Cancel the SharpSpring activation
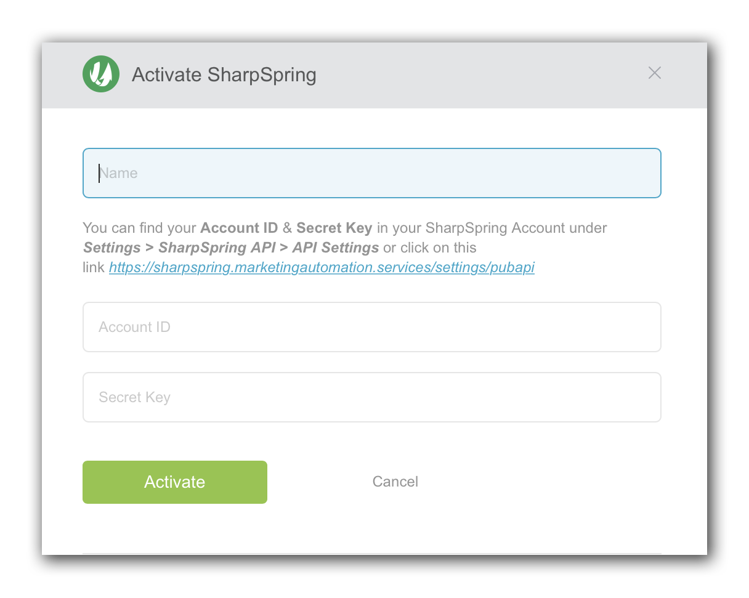749x598 pixels. (x=395, y=482)
